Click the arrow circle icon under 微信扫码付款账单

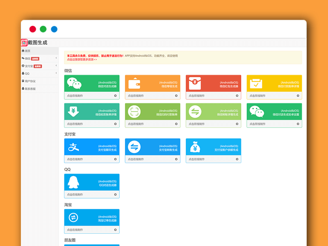(x=176, y=124)
